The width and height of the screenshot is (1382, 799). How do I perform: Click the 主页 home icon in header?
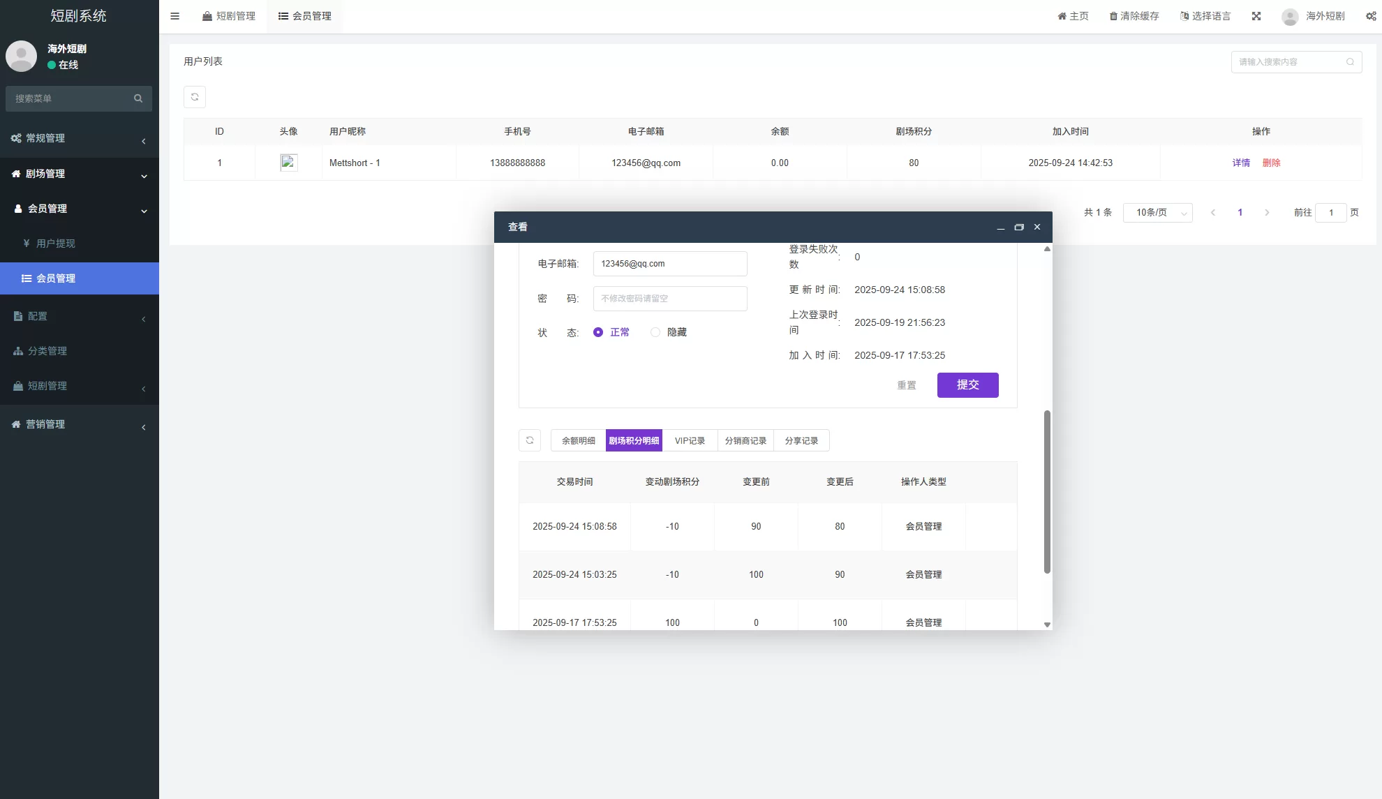(x=1062, y=16)
